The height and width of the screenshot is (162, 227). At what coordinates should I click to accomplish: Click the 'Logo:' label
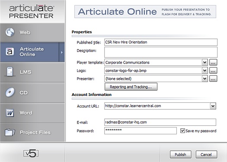81,70
